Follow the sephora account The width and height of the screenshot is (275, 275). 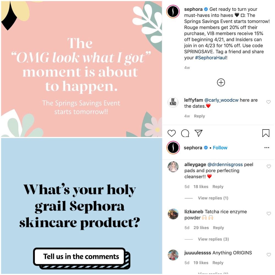click(220, 148)
